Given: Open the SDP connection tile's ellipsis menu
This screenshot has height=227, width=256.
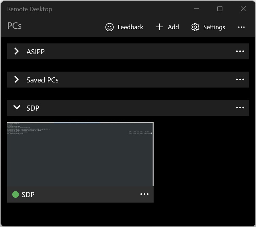Looking at the screenshot, I should click(144, 194).
